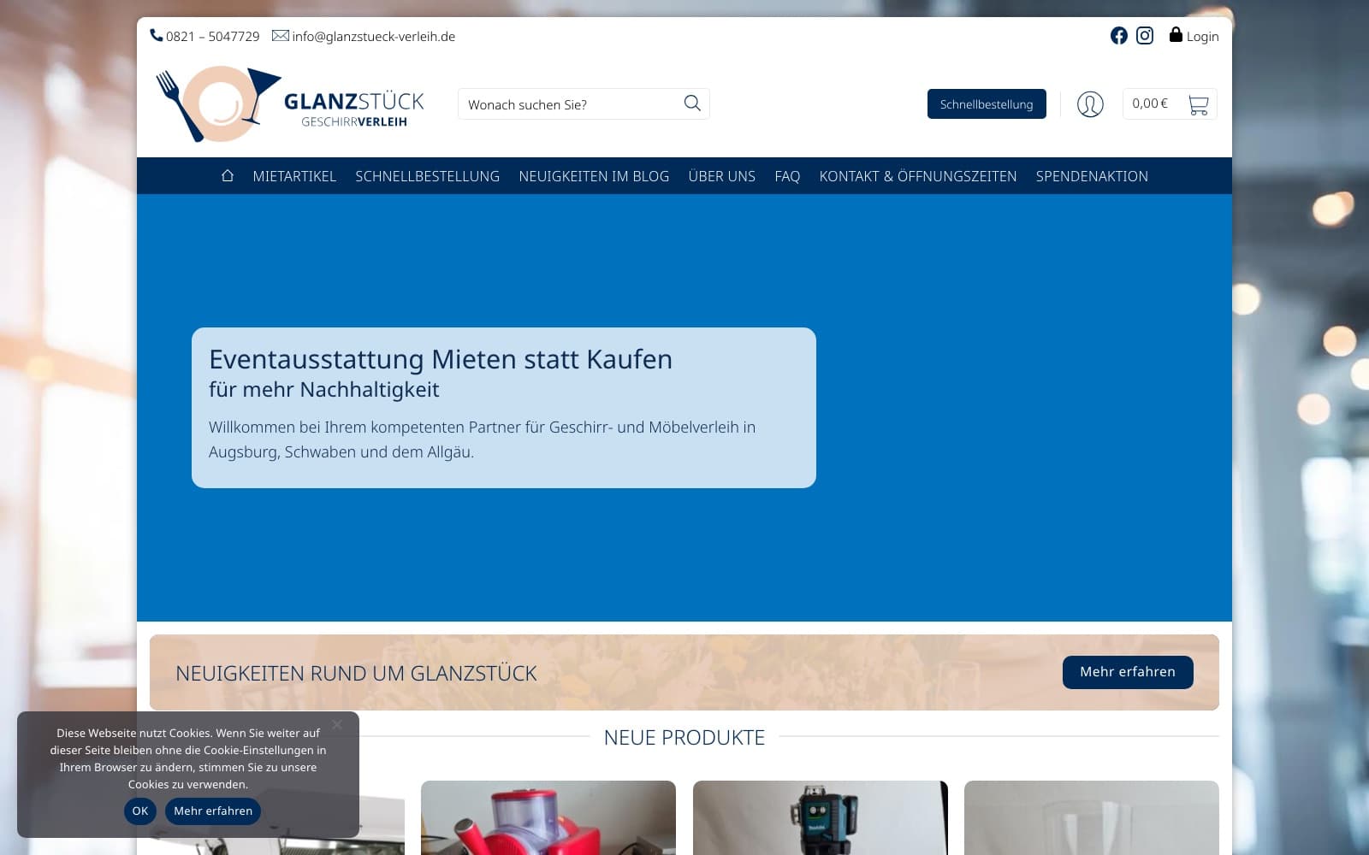Click 'NEUIGKEITEN RUND UM GLANZSTÜCK' banner title
Screen dimensions: 1369x855
point(356,673)
